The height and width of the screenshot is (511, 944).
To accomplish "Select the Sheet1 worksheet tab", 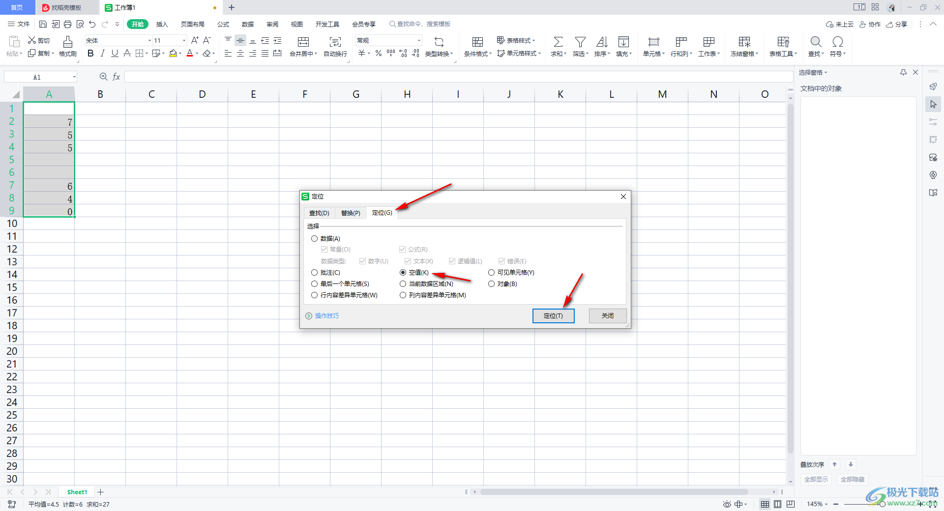I will pos(77,492).
